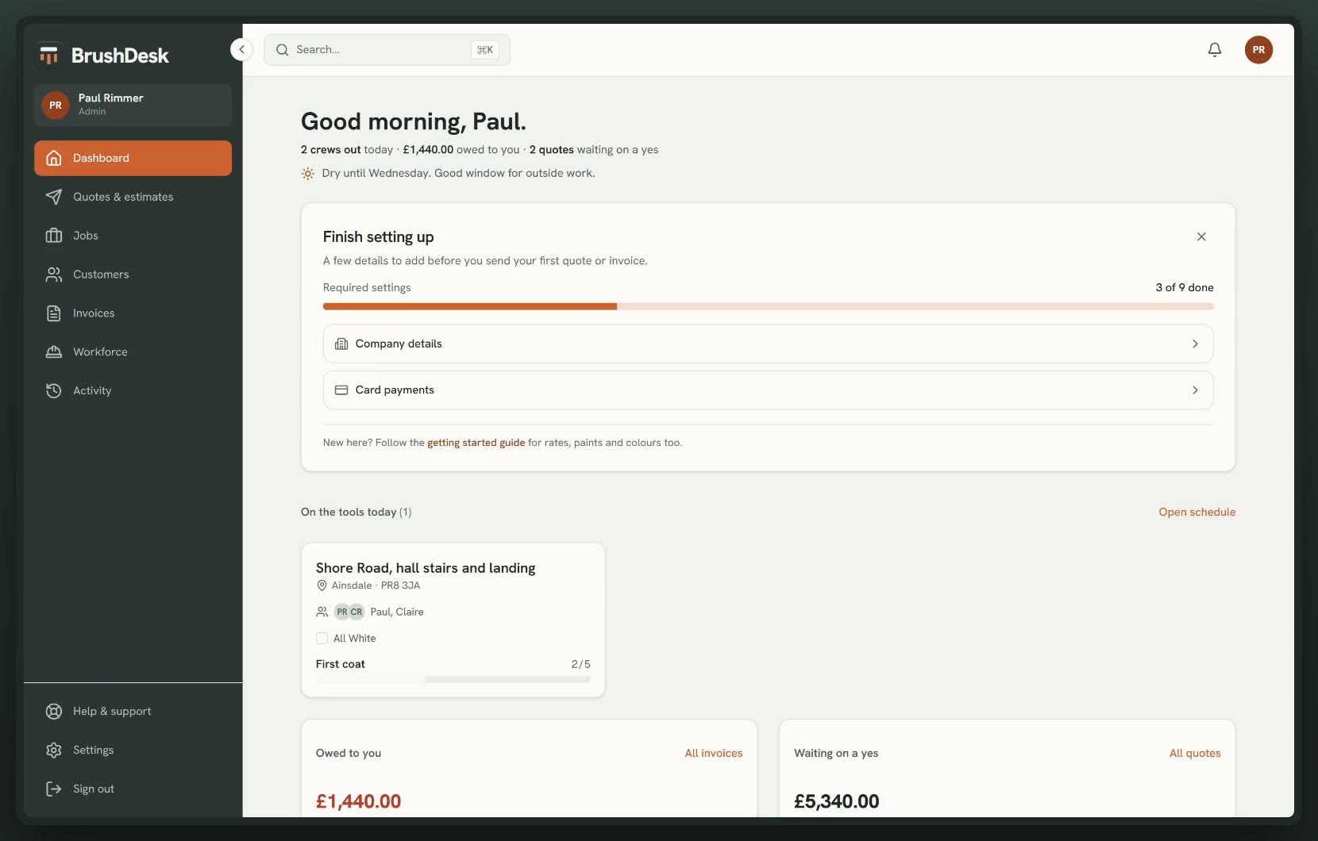Click the Customers people icon
1318x841 pixels.
point(54,275)
